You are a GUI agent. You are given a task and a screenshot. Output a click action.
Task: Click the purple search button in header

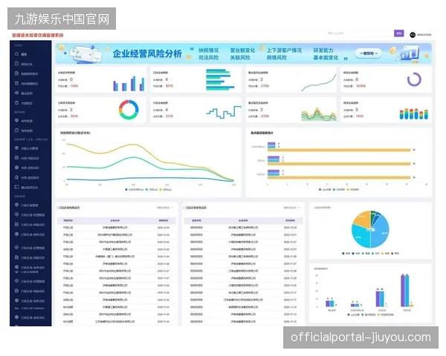point(398,33)
